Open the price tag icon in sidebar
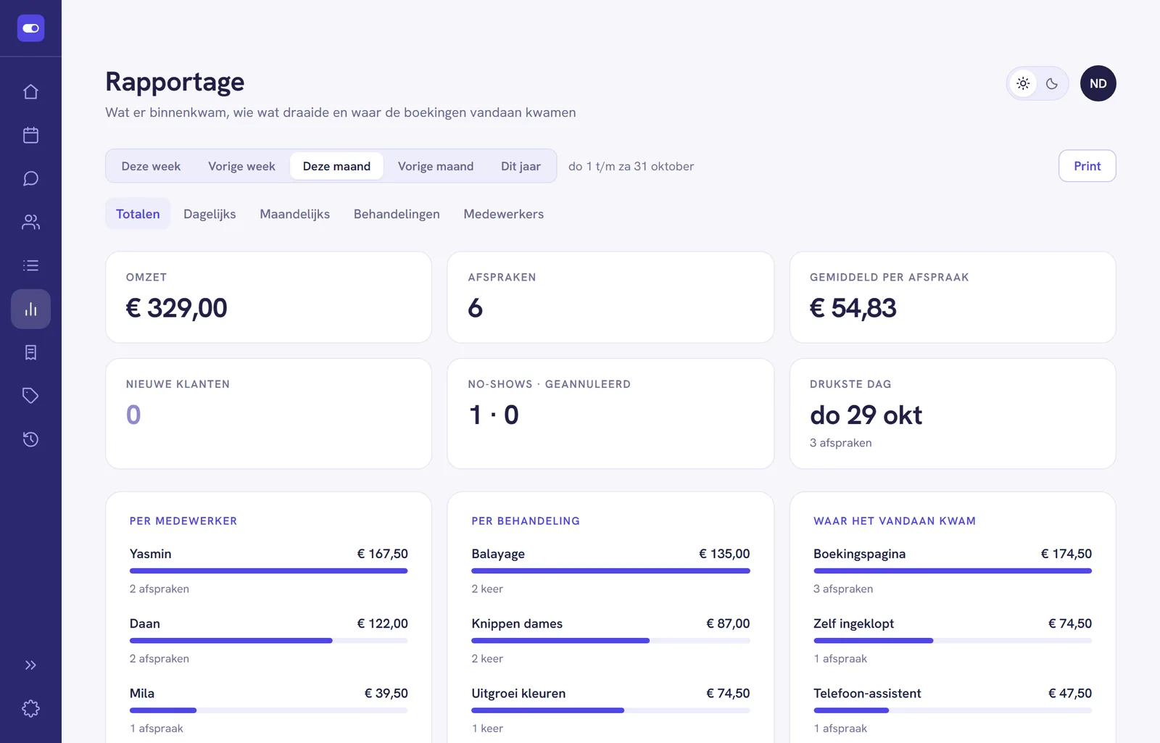Viewport: 1160px width, 743px height. 30,396
